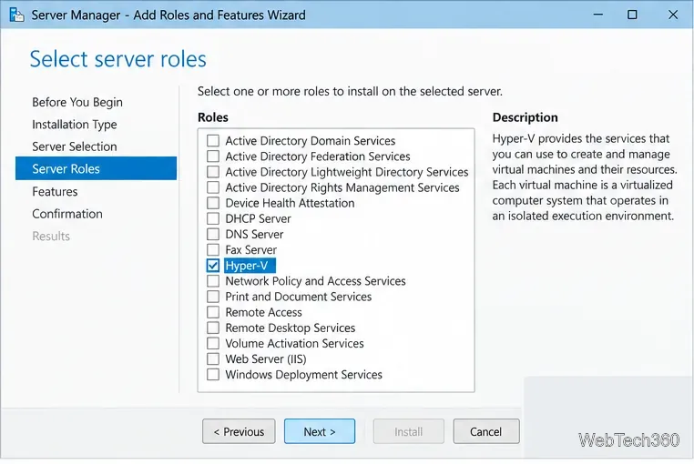Uncheck the Hyper-V checkbox
This screenshot has width=694, height=464.
(213, 266)
